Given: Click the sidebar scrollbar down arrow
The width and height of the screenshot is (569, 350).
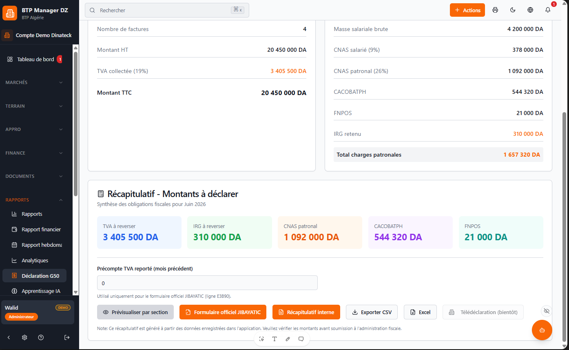Looking at the screenshot, I should point(75,292).
